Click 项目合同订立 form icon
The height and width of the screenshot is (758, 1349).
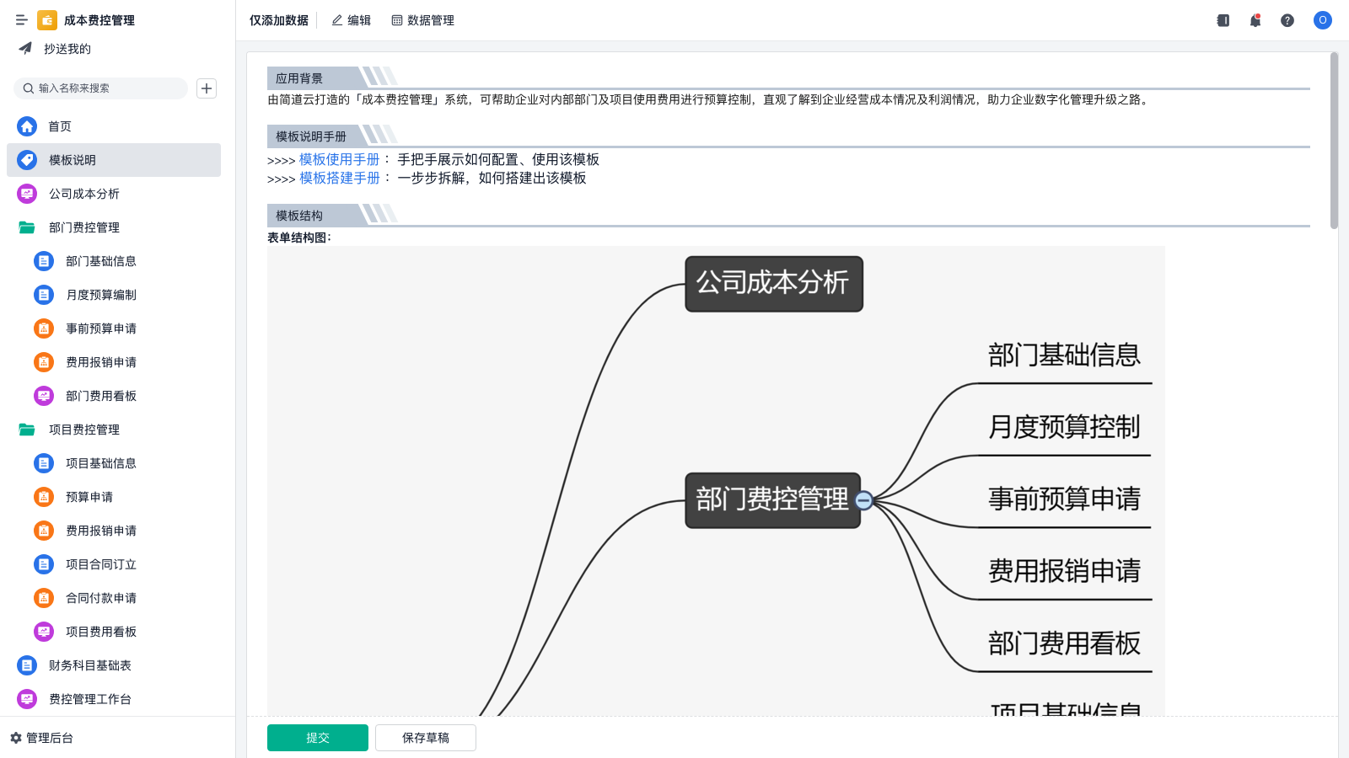[x=44, y=564]
